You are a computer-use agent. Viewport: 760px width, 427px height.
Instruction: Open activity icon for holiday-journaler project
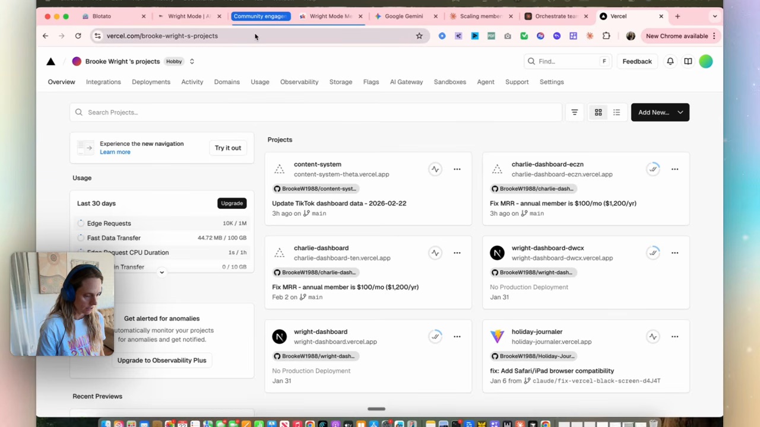[x=653, y=336]
